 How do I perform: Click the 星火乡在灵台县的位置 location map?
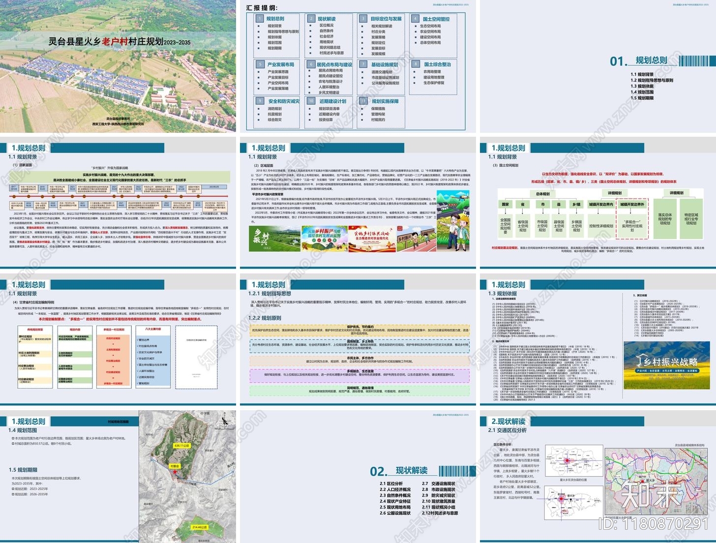click(x=573, y=461)
